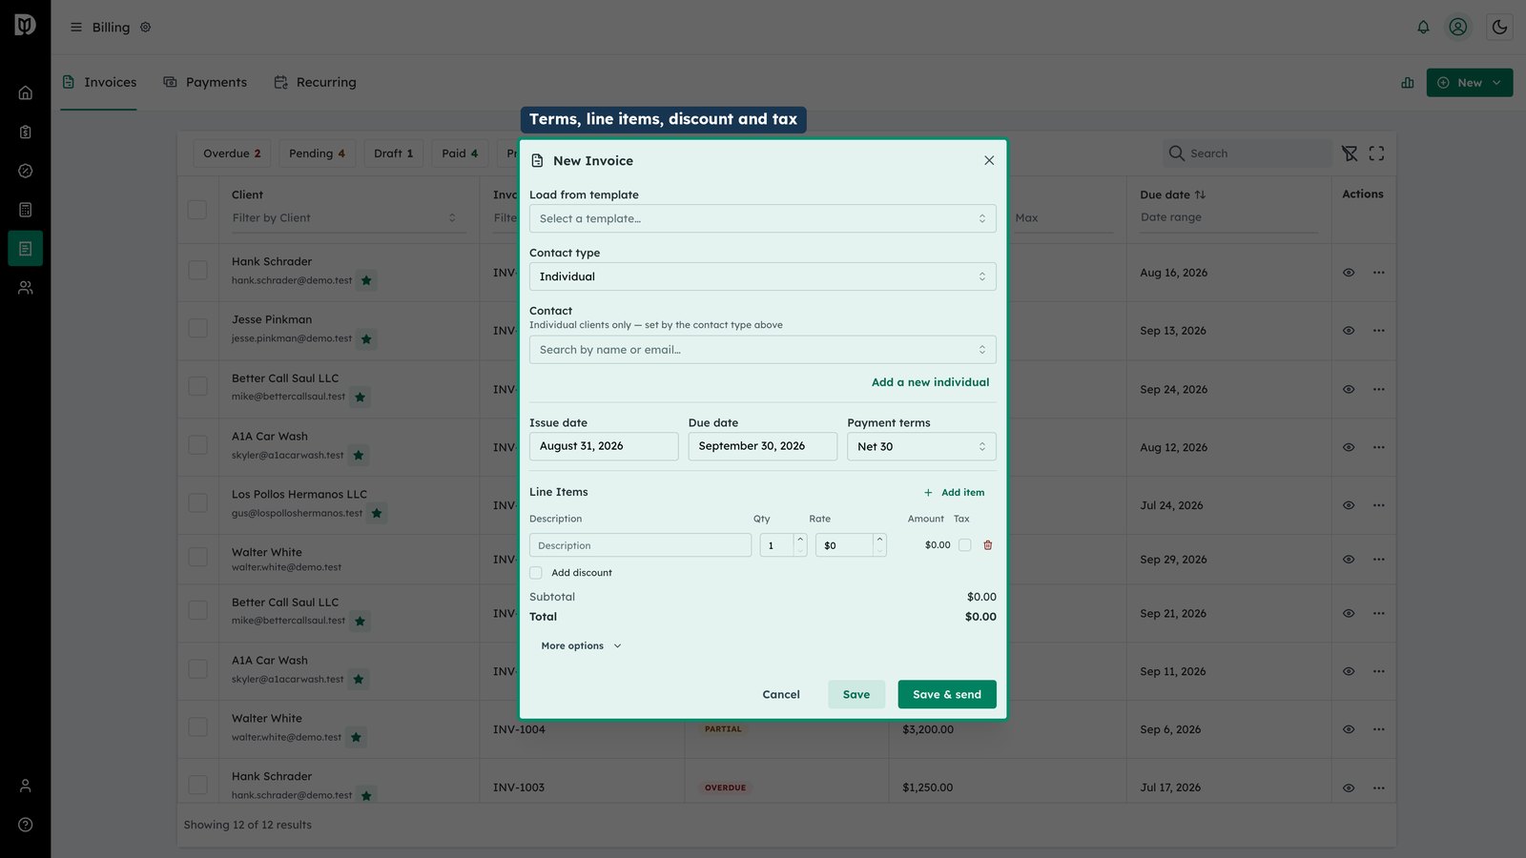
Task: Click the invoices Search box
Action: pyautogui.click(x=1248, y=153)
